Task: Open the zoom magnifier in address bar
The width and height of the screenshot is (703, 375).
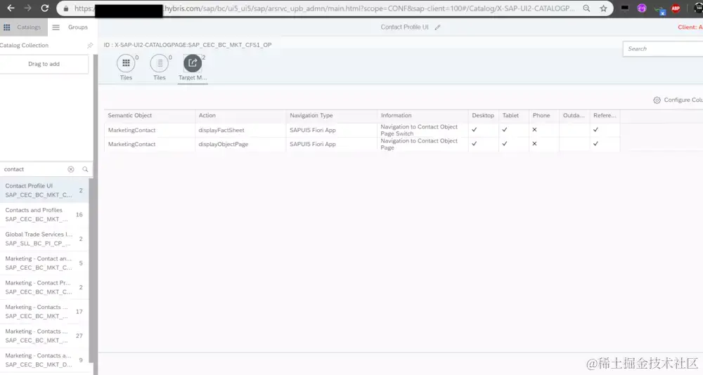Action: tap(586, 8)
